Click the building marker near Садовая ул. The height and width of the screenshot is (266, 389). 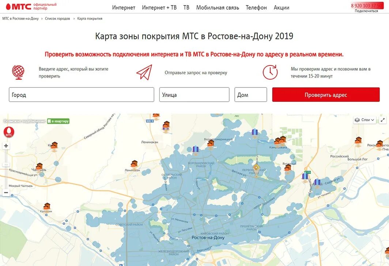(317, 183)
